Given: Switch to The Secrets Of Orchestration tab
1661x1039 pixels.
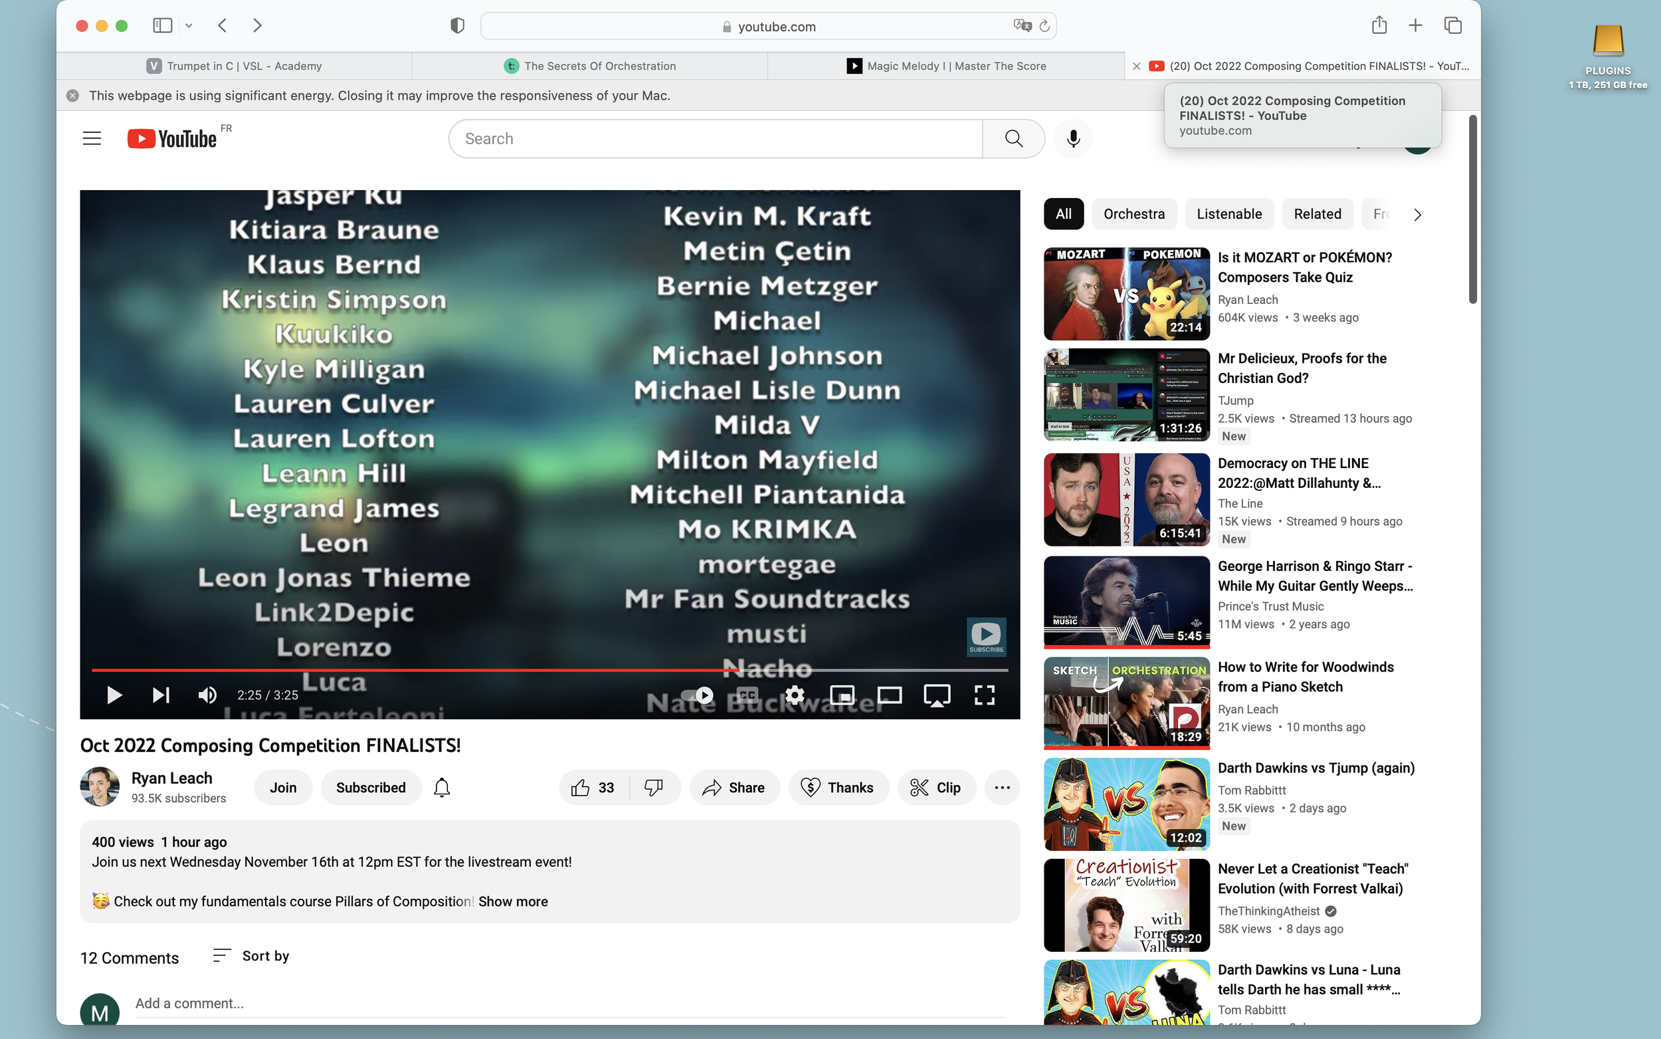Looking at the screenshot, I should (x=590, y=66).
